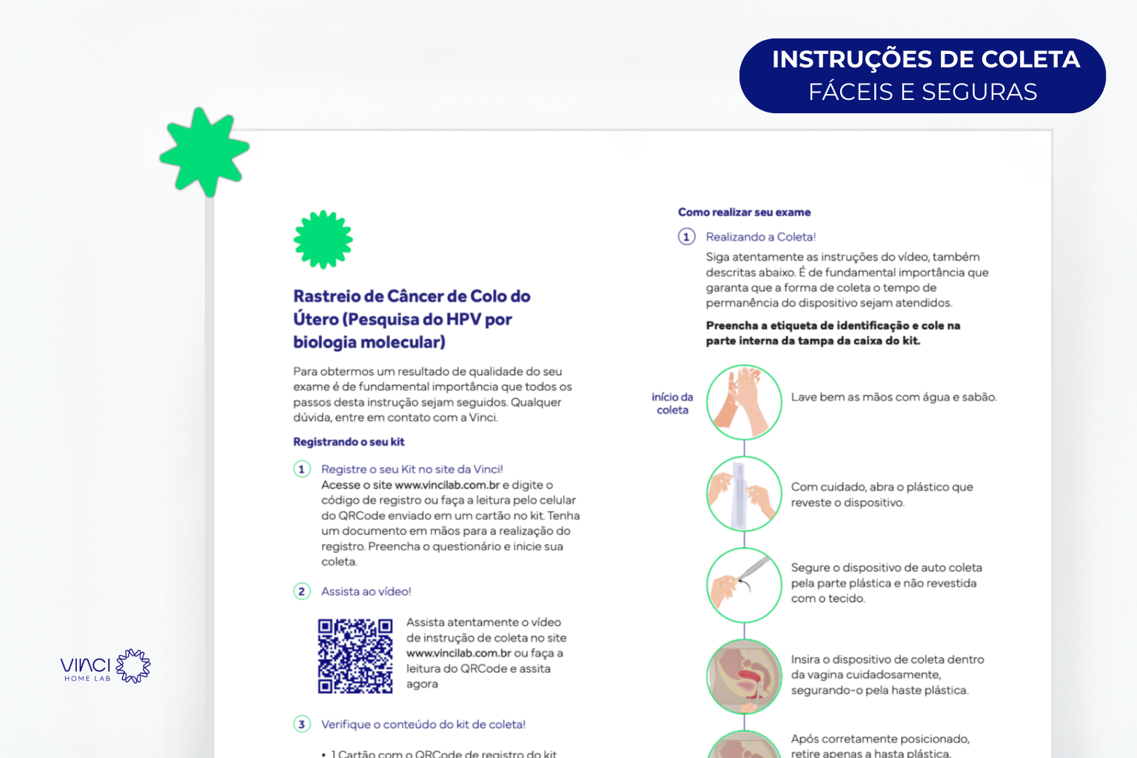This screenshot has width=1137, height=758.
Task: Click 'Lave bem as mãos com água e sabão.' text
Action: coord(894,397)
